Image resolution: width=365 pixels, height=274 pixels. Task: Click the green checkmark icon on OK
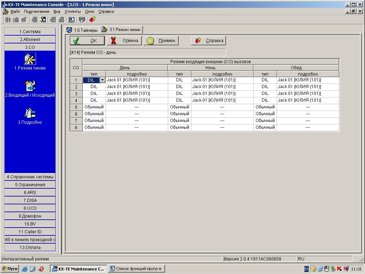point(76,41)
